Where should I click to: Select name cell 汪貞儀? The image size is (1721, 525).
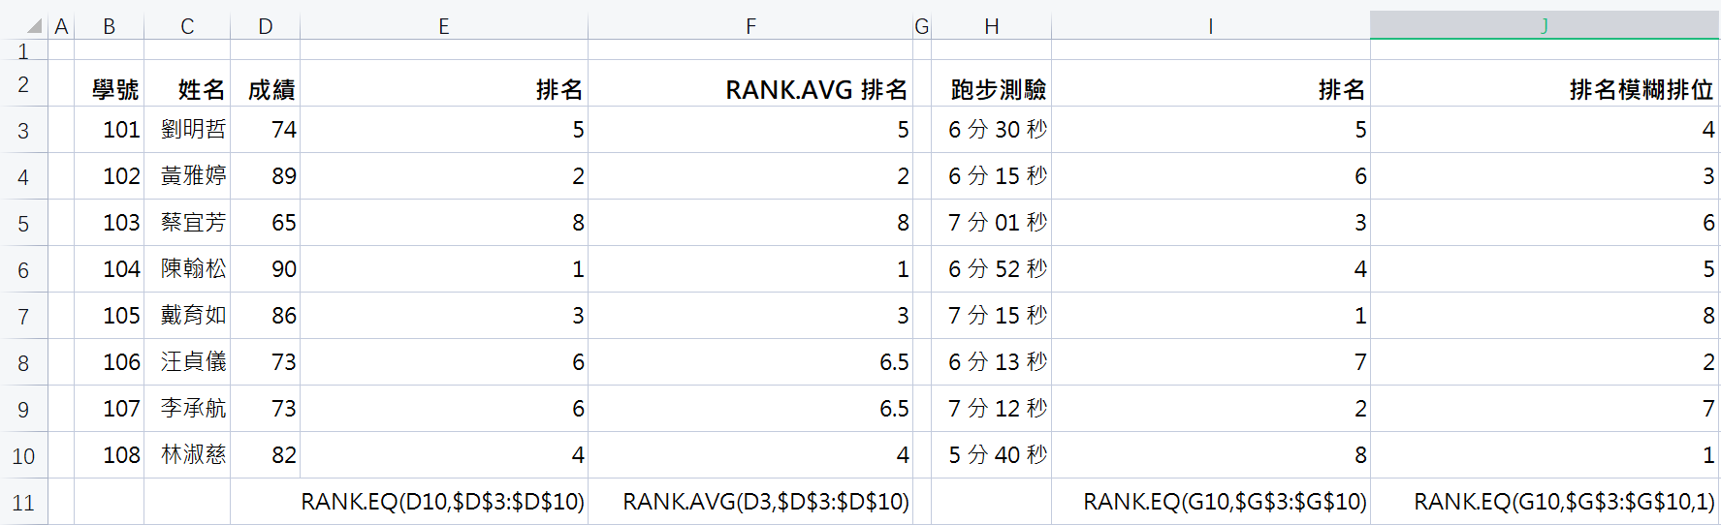pyautogui.click(x=187, y=362)
